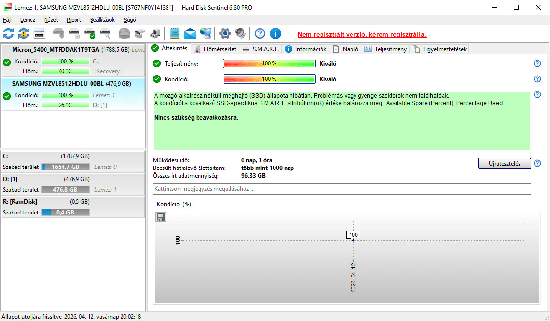Open the Lemez menu
Viewport: 550px width, 321px height.
pyautogui.click(x=28, y=20)
